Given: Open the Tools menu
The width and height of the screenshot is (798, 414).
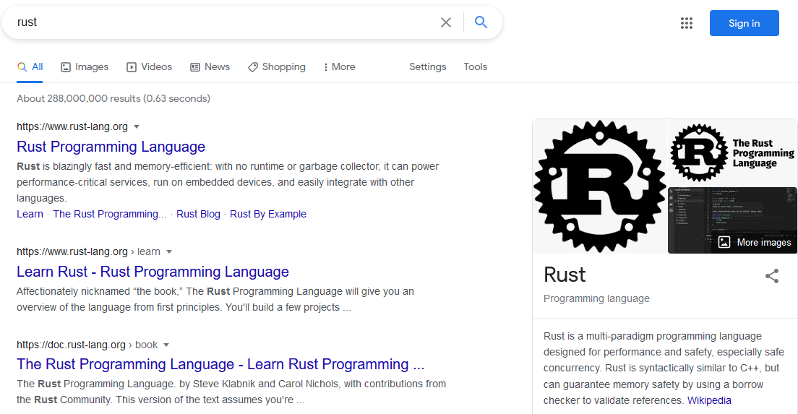Looking at the screenshot, I should (x=476, y=66).
